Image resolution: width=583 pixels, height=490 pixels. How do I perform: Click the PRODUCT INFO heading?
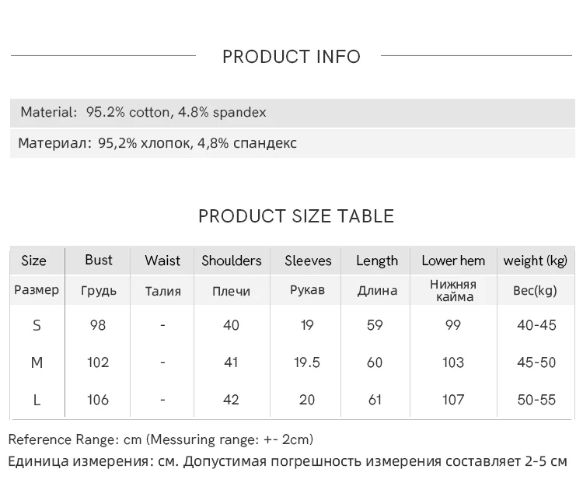coord(291,57)
